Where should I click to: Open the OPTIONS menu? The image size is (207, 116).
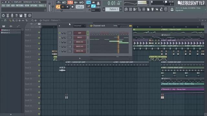(x=34, y=5)
